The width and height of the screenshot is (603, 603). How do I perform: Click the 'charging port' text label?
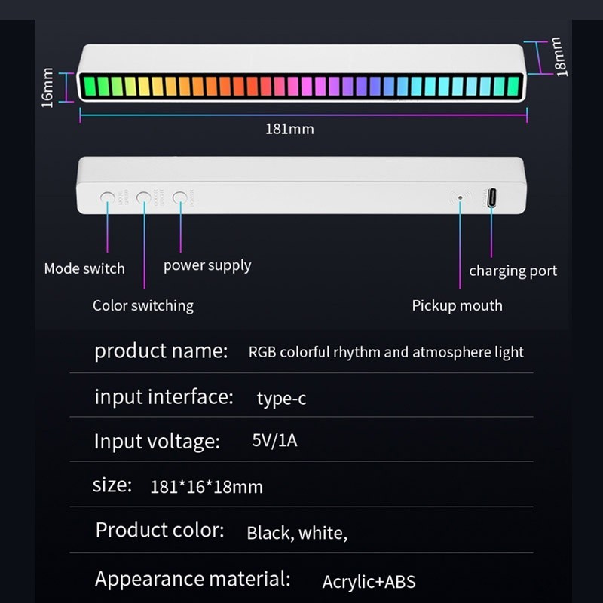tap(513, 271)
